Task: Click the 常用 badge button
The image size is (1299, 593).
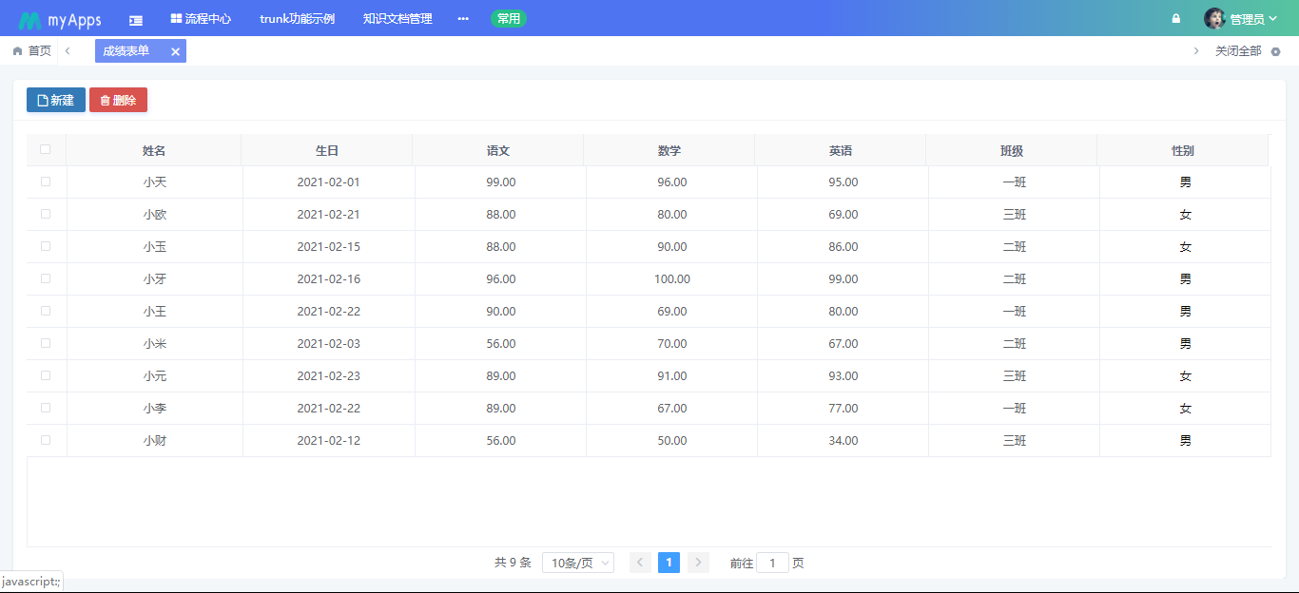Action: 509,18
